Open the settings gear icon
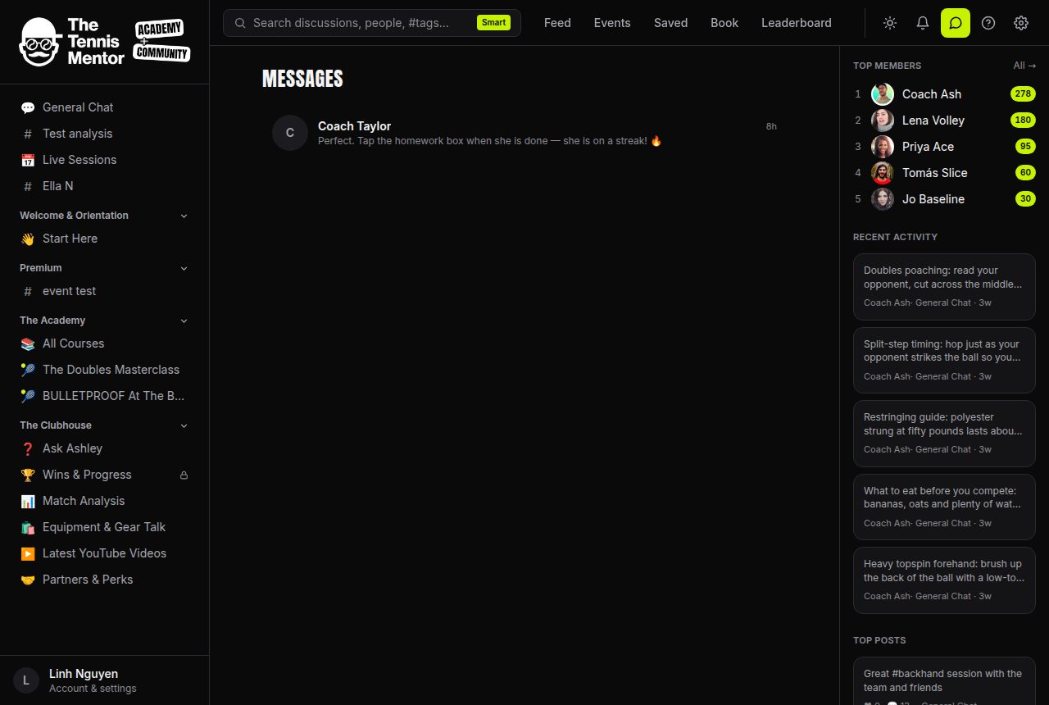 [x=1021, y=23]
